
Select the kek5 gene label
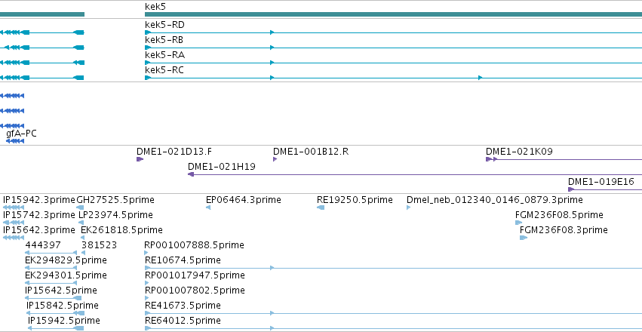coord(155,7)
